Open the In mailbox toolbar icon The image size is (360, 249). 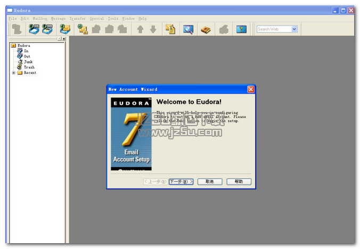point(34,29)
